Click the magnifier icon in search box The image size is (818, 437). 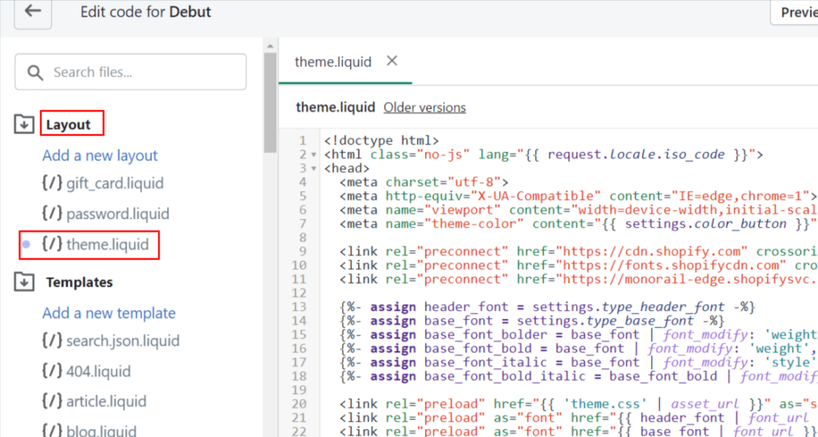[35, 73]
